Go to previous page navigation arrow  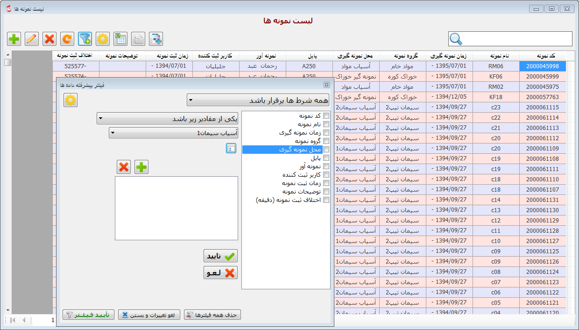pyautogui.click(x=23, y=320)
